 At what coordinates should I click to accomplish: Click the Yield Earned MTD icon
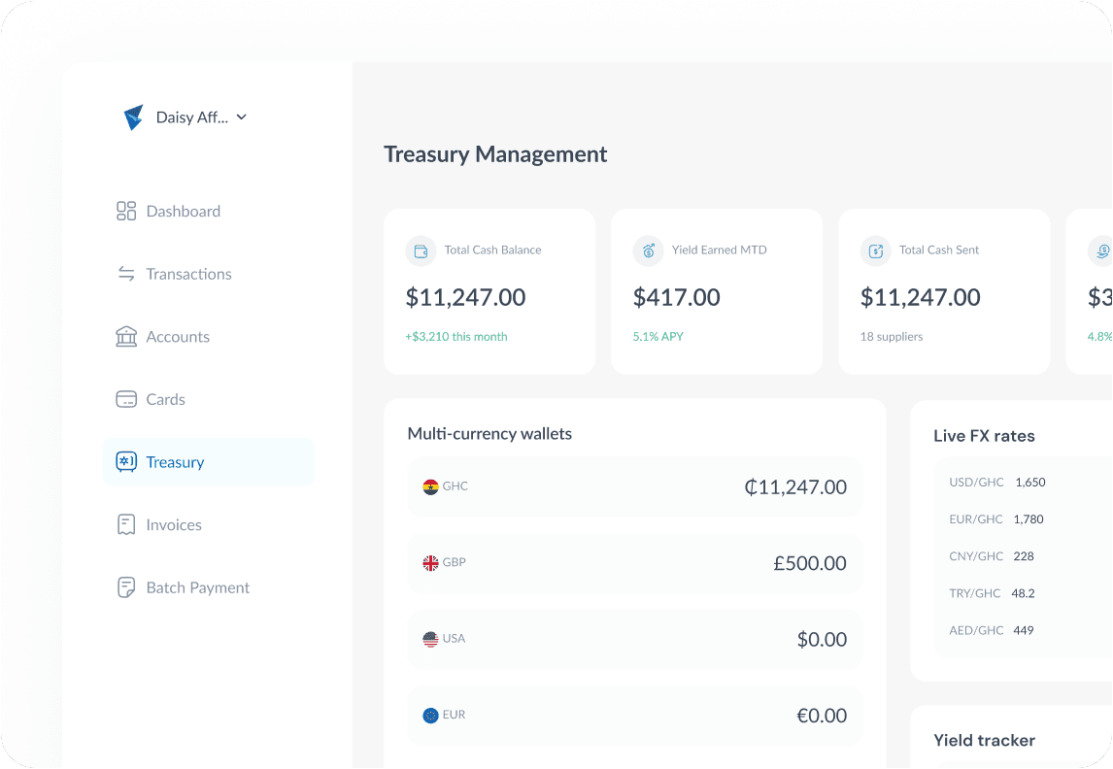(x=648, y=251)
